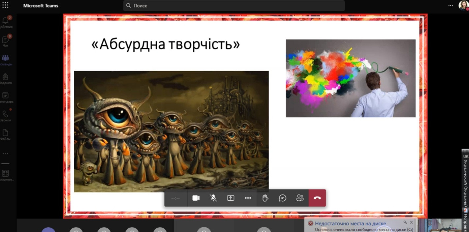
Task: Toggle the muted microphone in call toolbar
Action: point(214,198)
